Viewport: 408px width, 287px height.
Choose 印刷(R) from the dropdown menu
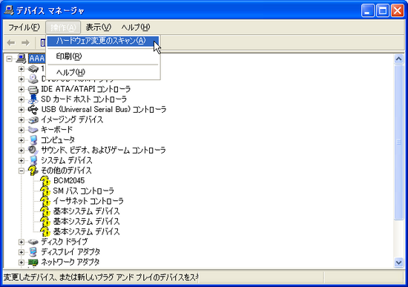tap(103, 56)
